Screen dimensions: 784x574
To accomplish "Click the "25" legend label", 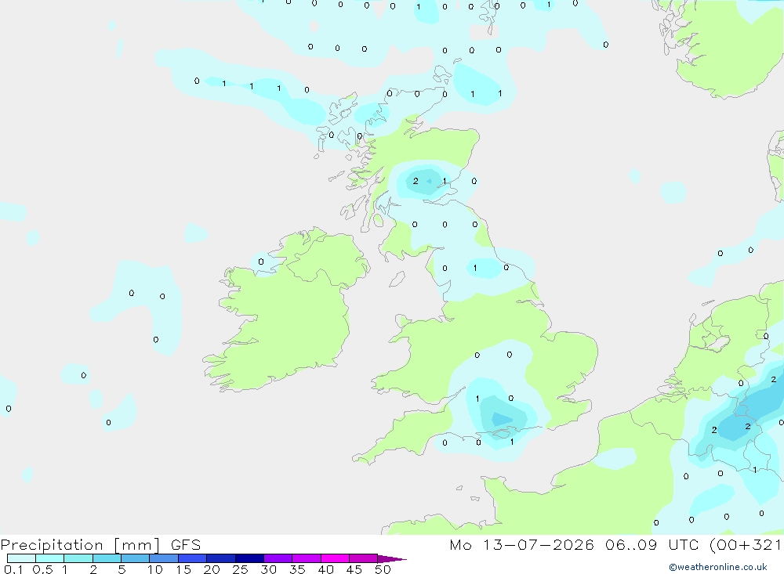I will click(x=241, y=569).
